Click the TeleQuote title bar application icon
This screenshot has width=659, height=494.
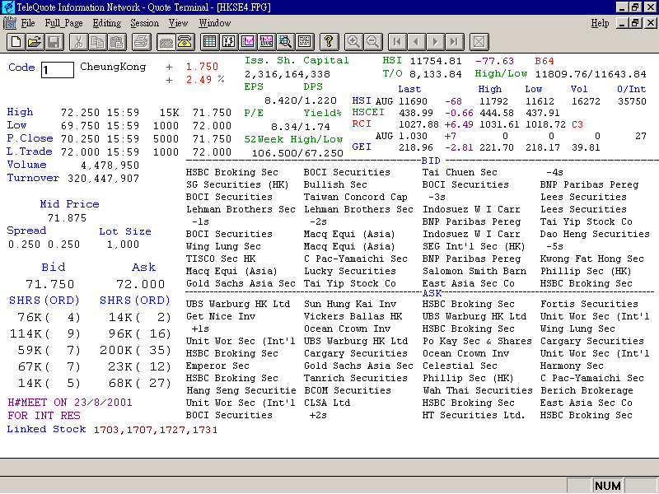click(7, 7)
